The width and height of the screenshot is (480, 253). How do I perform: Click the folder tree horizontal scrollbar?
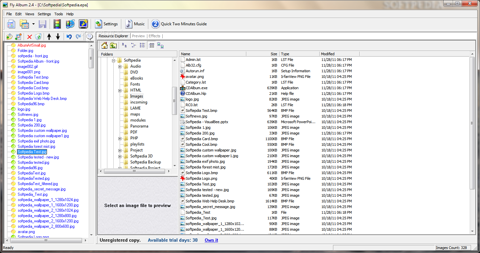pos(134,171)
